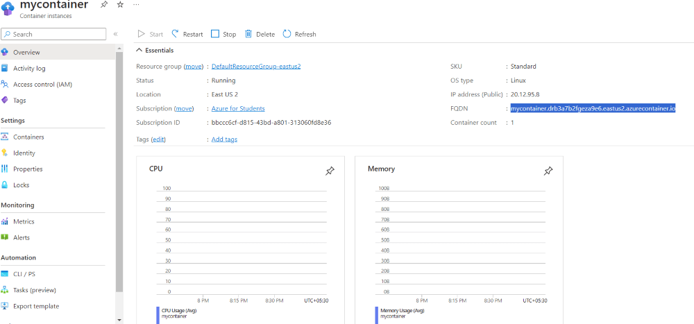The width and height of the screenshot is (694, 324).
Task: Click the Properties bars icon
Action: click(4, 169)
